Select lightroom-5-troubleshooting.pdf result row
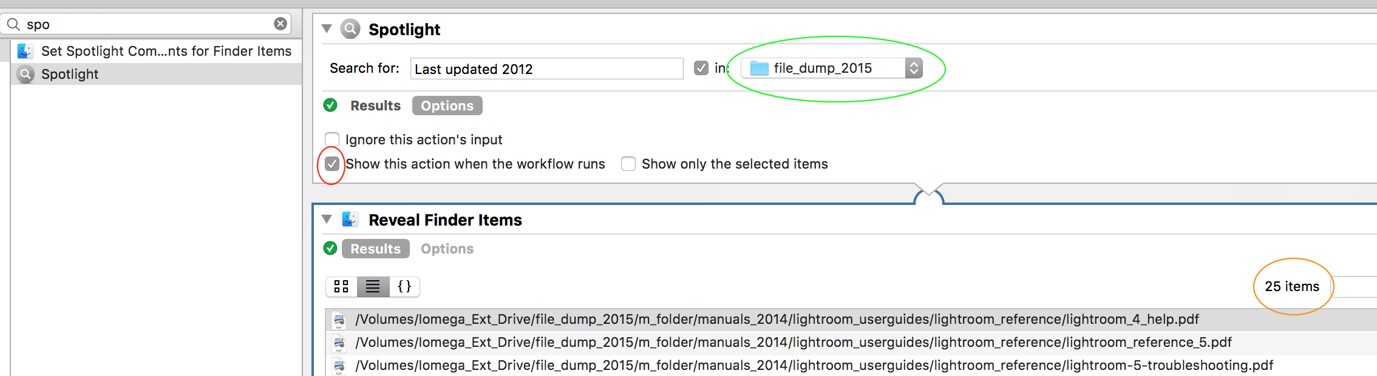Viewport: 1377px width, 376px height. coord(851,366)
